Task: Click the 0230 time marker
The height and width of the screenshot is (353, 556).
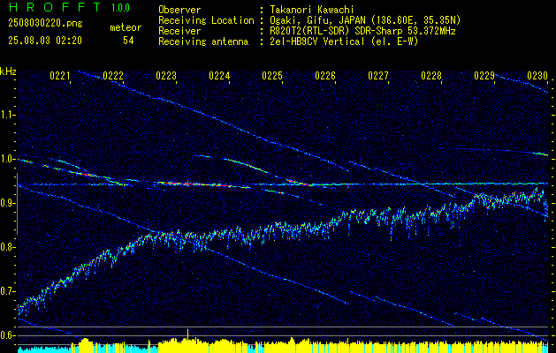Action: click(537, 75)
